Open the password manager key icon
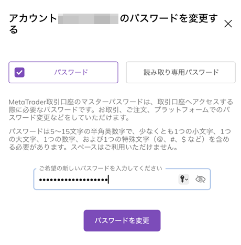The width and height of the screenshot is (241, 245). click(182, 179)
